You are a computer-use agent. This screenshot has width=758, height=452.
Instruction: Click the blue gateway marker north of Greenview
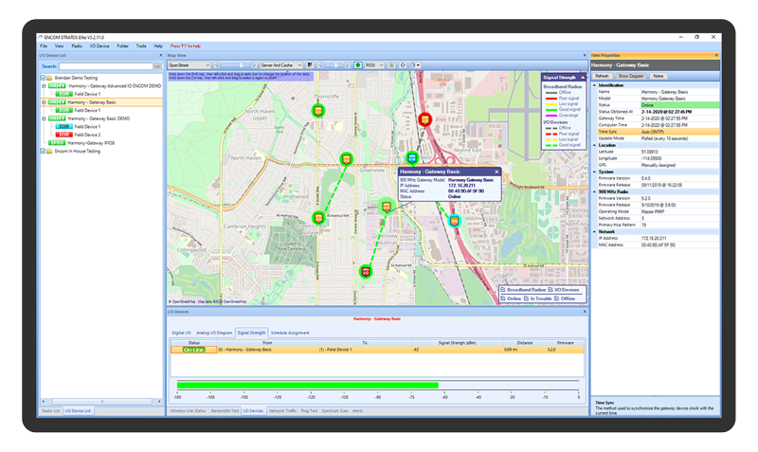(x=412, y=157)
